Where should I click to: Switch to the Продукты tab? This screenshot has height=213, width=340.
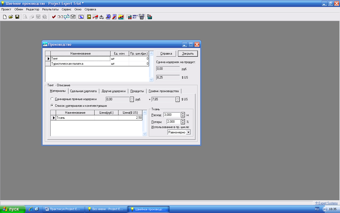[137, 91]
